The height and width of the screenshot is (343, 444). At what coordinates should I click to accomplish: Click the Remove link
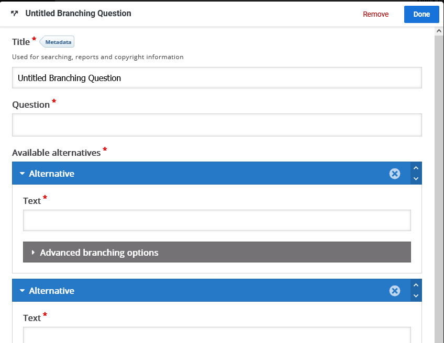(x=375, y=14)
